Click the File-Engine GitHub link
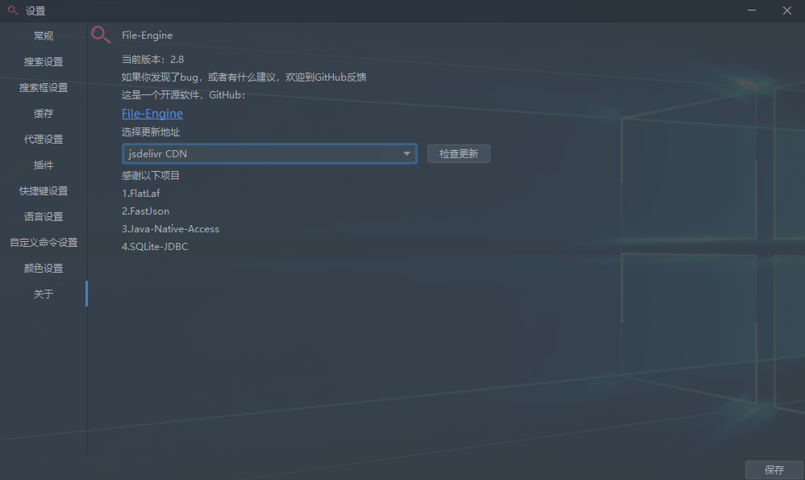Image resolution: width=805 pixels, height=480 pixels. pyautogui.click(x=152, y=114)
